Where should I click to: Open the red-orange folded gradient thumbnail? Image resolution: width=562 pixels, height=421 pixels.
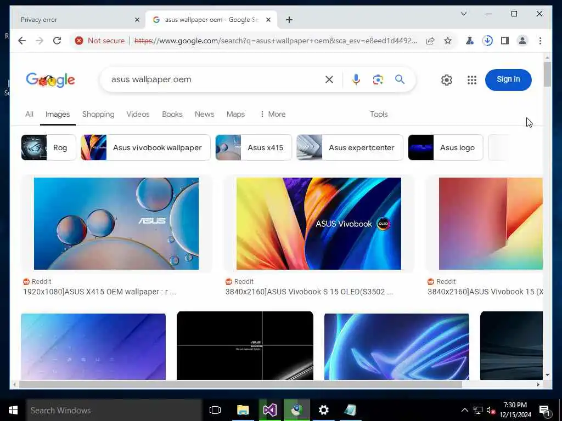[491, 224]
